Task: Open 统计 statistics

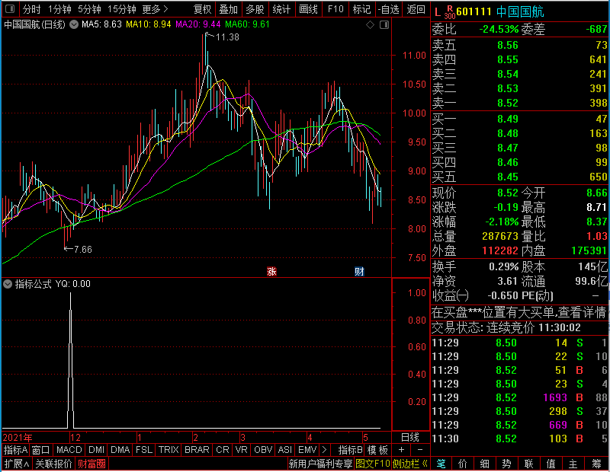Action: [x=281, y=9]
